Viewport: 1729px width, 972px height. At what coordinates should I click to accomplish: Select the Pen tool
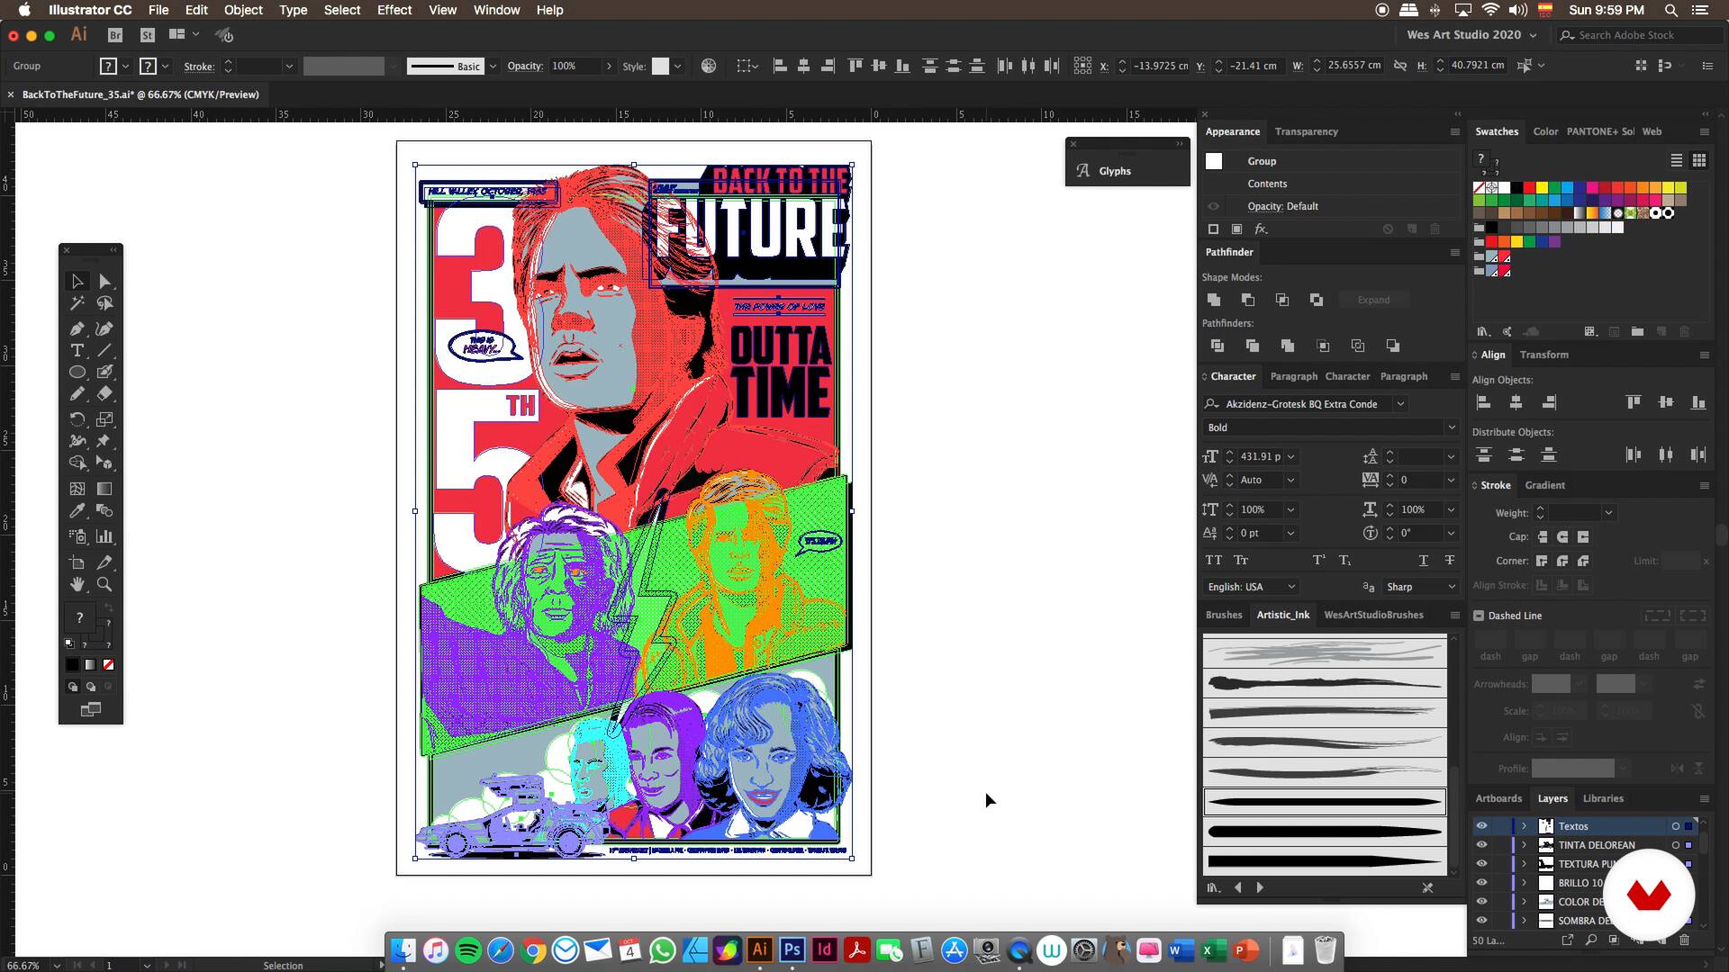point(77,328)
